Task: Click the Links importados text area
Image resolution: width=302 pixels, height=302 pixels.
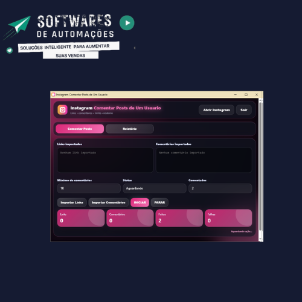Action: coord(105,160)
